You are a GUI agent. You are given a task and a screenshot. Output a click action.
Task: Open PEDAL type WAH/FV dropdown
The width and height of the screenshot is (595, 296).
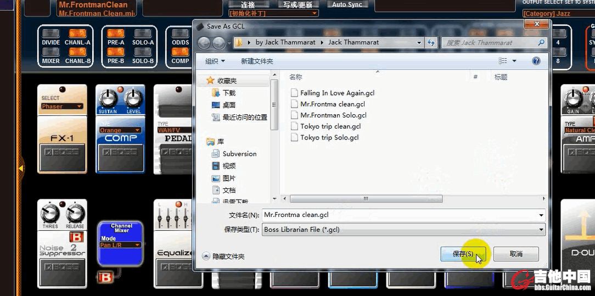click(175, 130)
